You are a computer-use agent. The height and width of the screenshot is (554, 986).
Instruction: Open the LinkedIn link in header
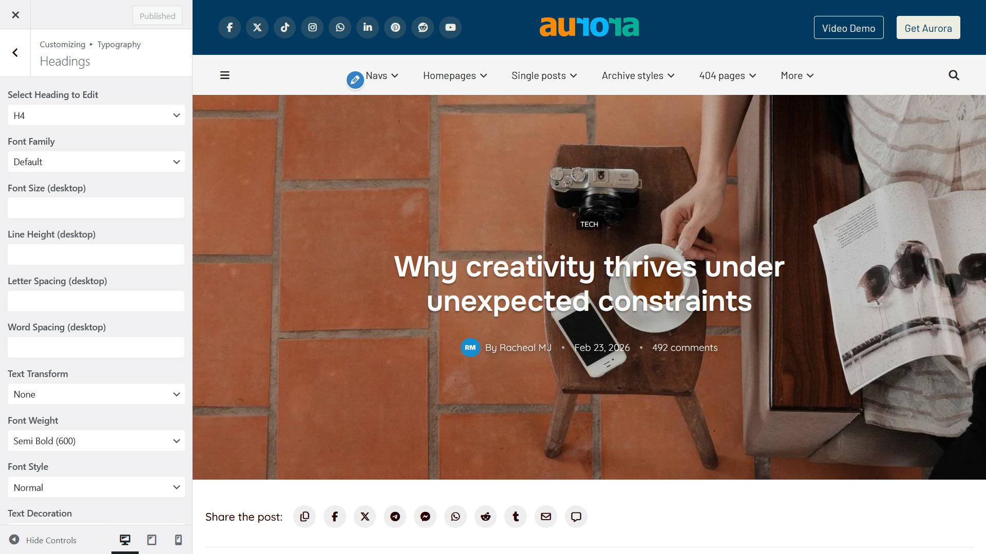point(368,28)
